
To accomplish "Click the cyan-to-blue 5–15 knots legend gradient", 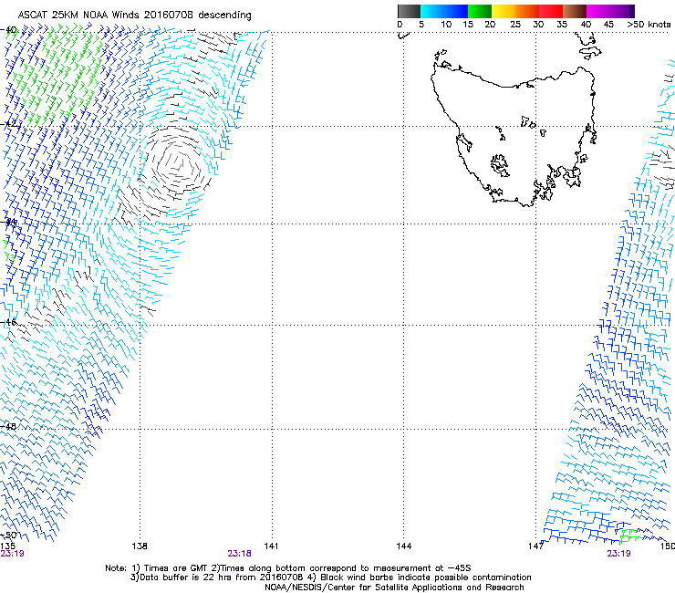I will (x=444, y=11).
